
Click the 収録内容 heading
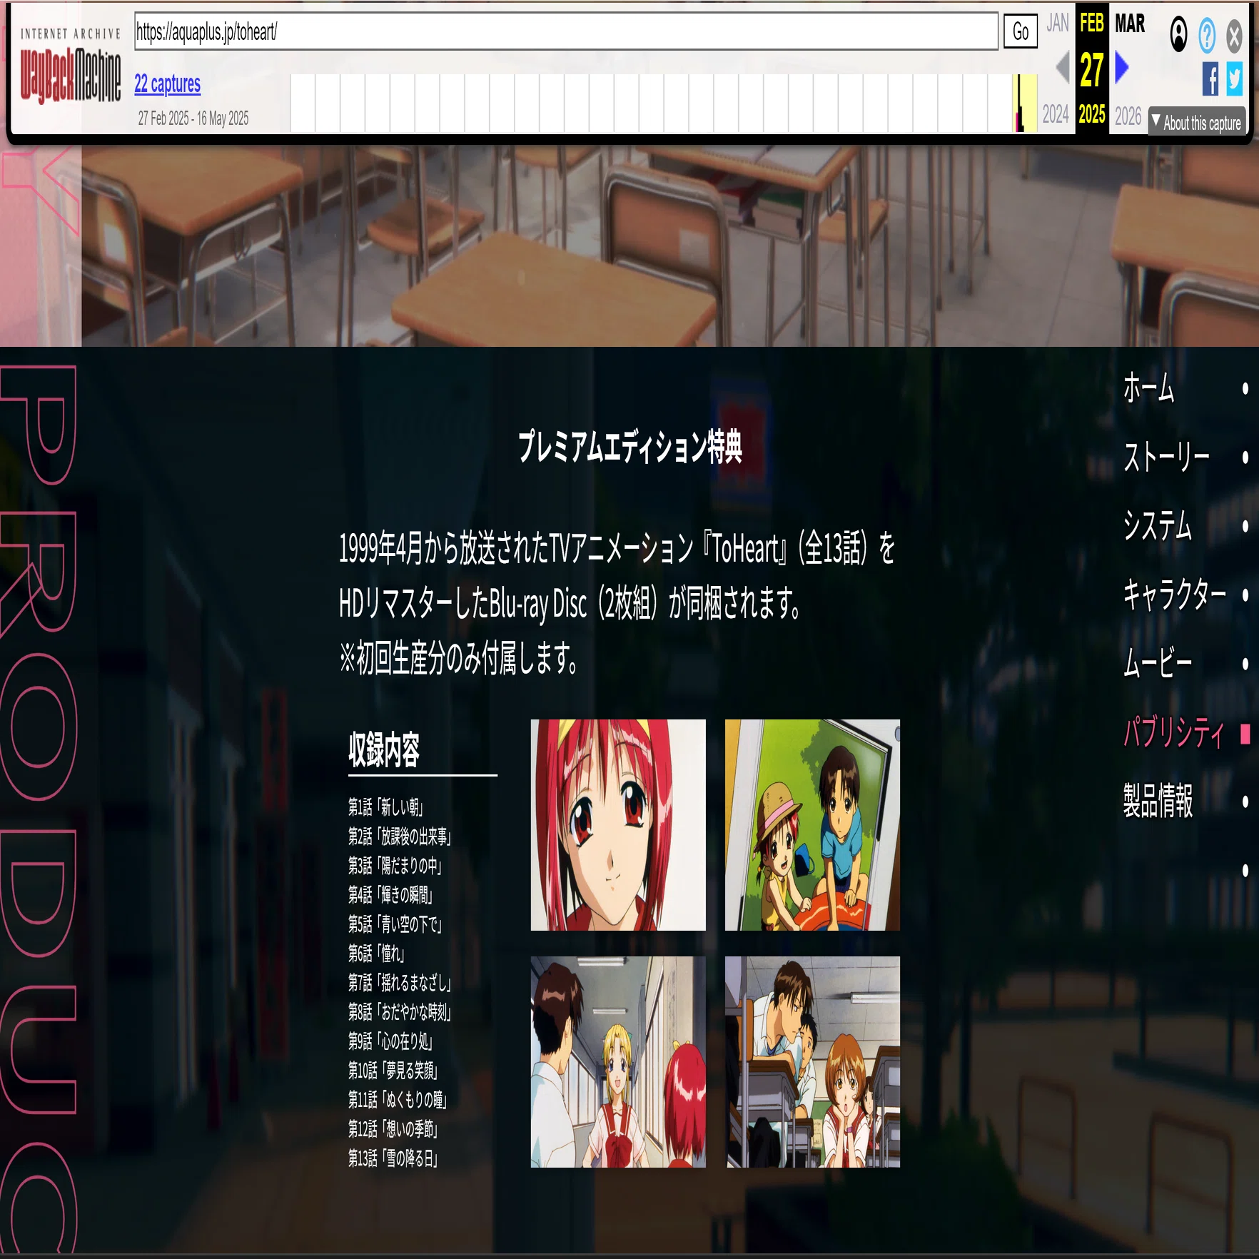(x=384, y=749)
